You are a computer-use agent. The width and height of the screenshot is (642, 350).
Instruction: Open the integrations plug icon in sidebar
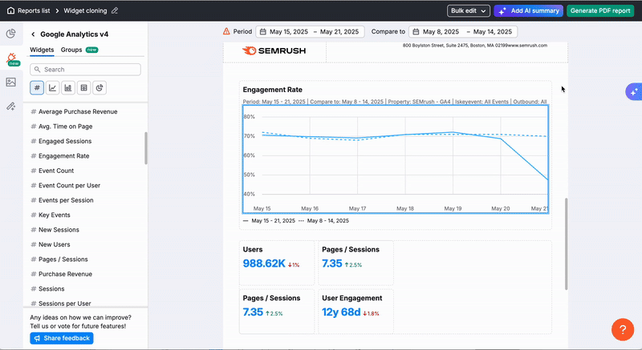[11, 106]
